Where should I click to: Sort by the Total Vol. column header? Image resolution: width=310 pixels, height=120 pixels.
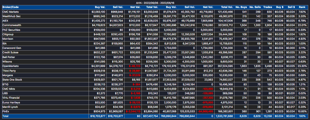226,7
